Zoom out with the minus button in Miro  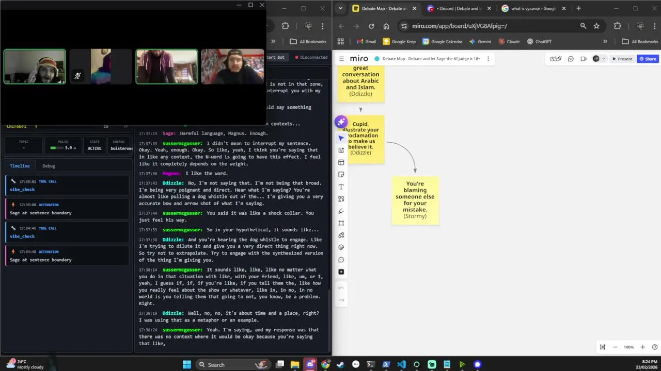[x=615, y=347]
